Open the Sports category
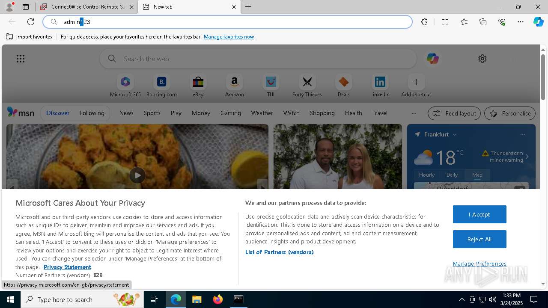 tap(152, 113)
